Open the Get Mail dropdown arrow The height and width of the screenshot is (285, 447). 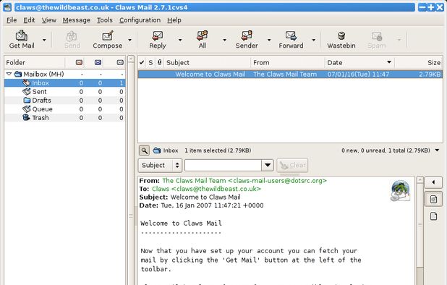coord(44,40)
